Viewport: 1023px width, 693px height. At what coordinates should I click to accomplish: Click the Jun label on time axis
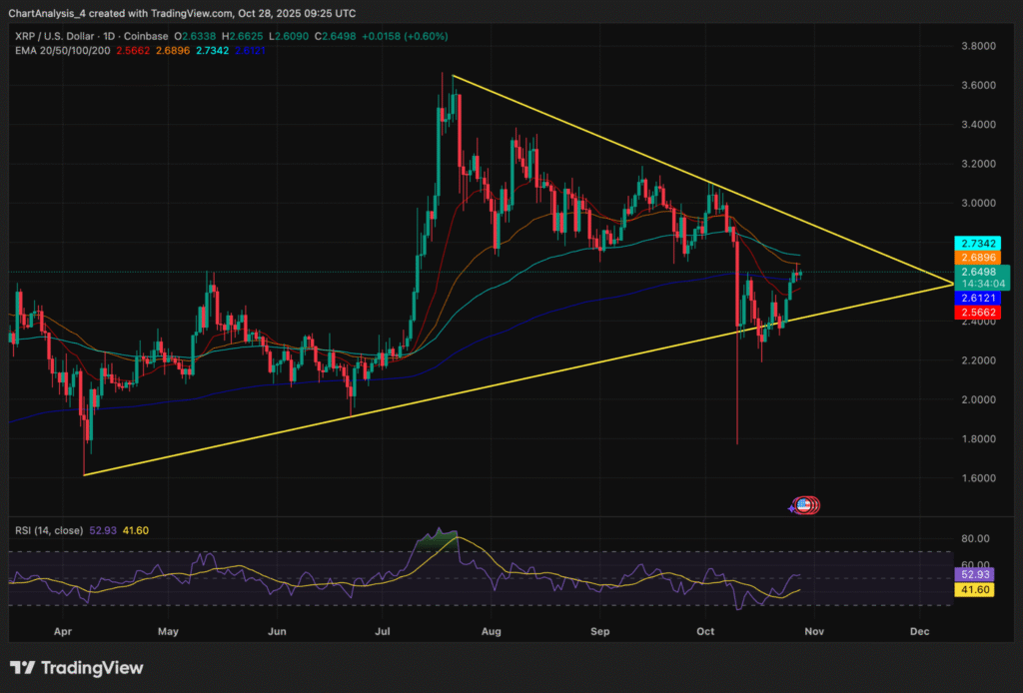(278, 631)
